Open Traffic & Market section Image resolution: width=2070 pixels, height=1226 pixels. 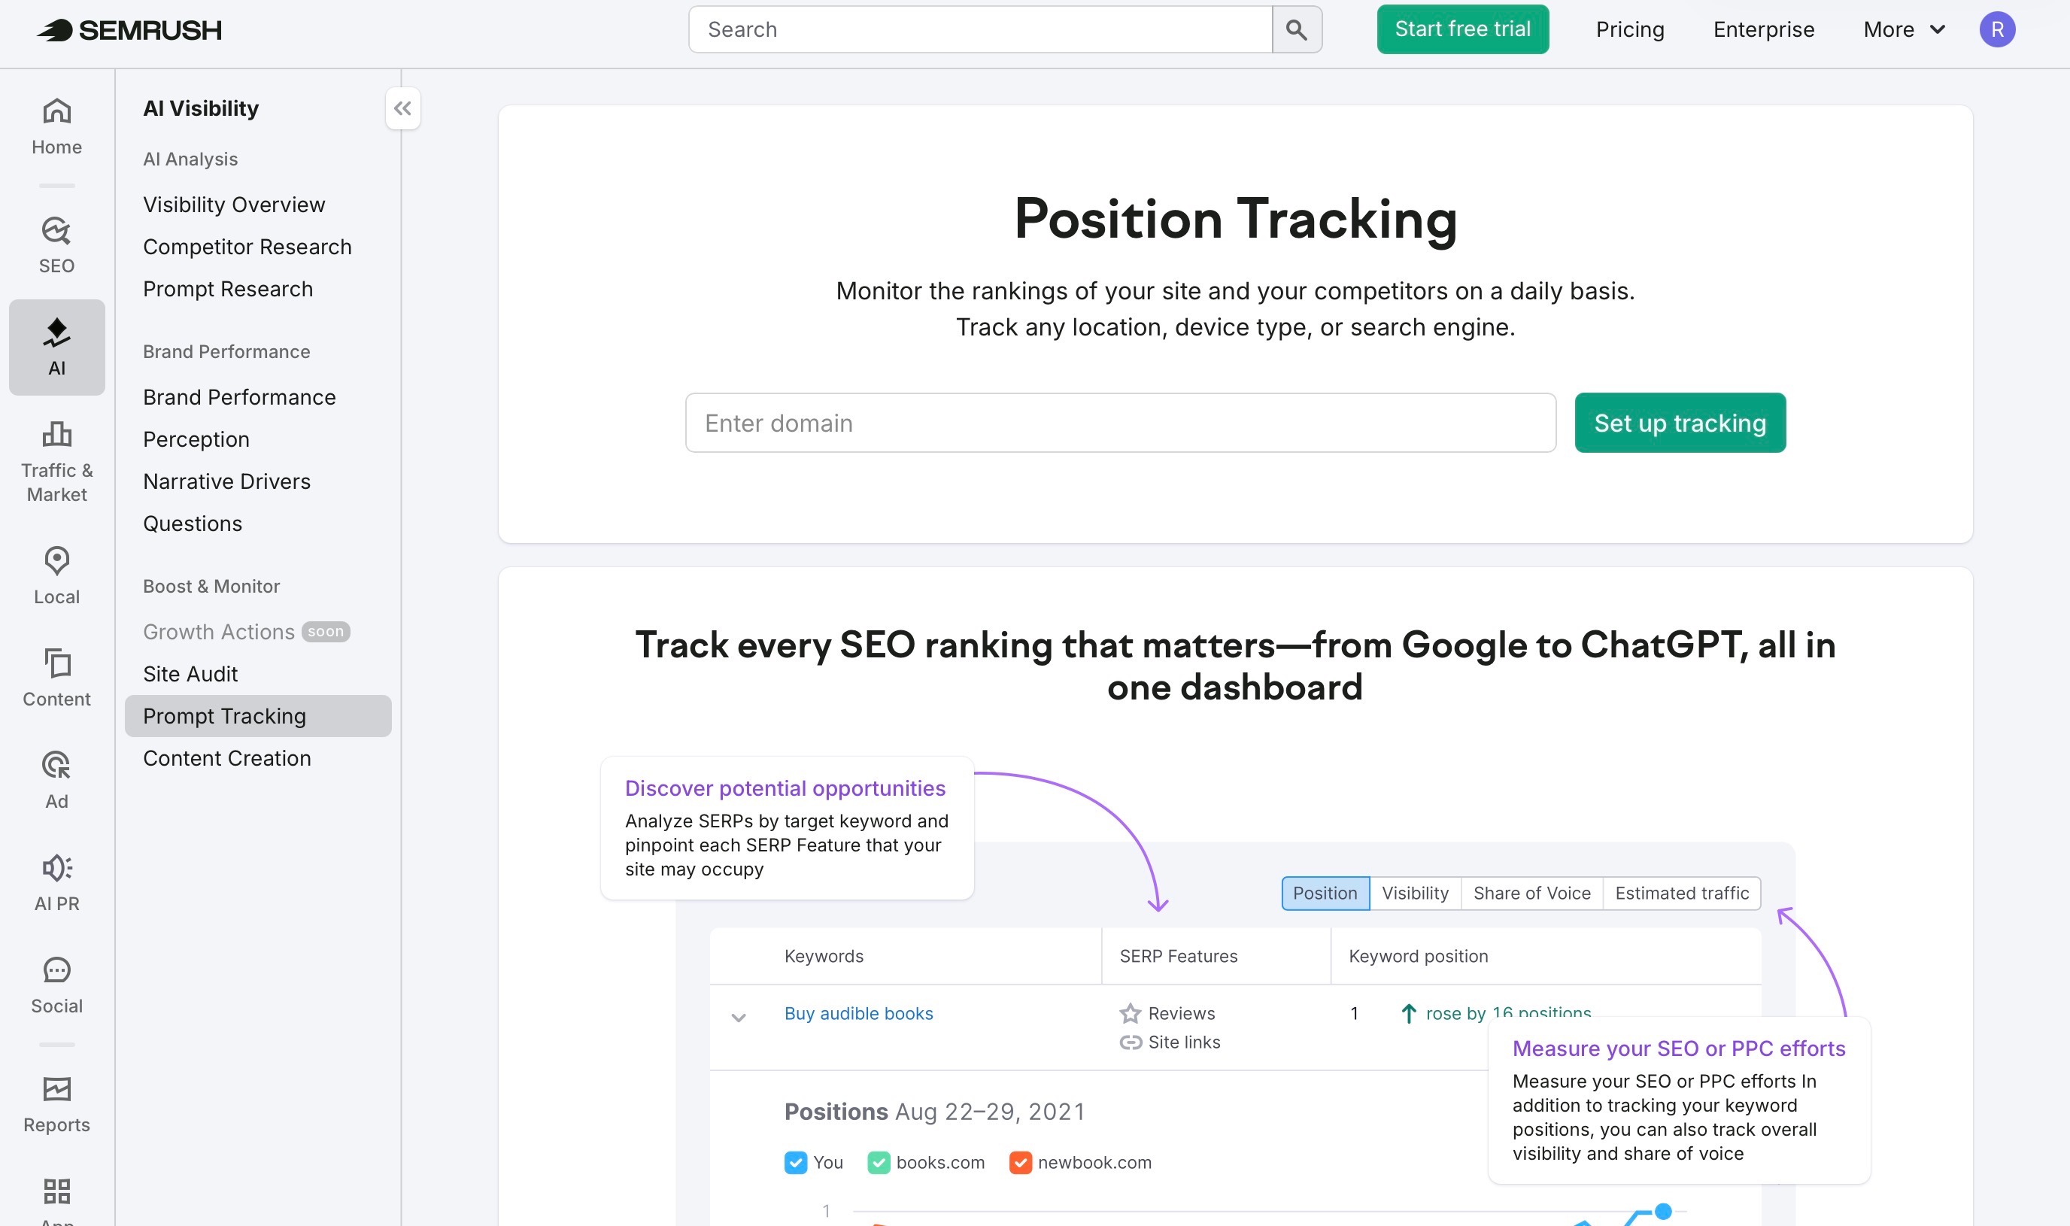click(56, 462)
